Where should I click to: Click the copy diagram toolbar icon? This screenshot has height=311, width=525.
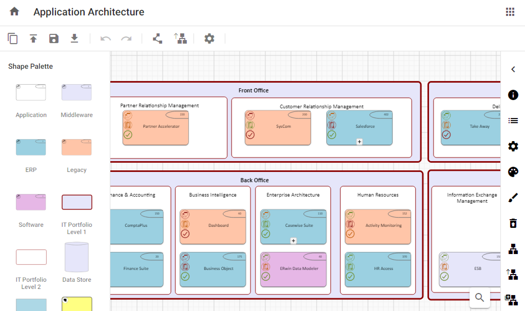pos(13,39)
